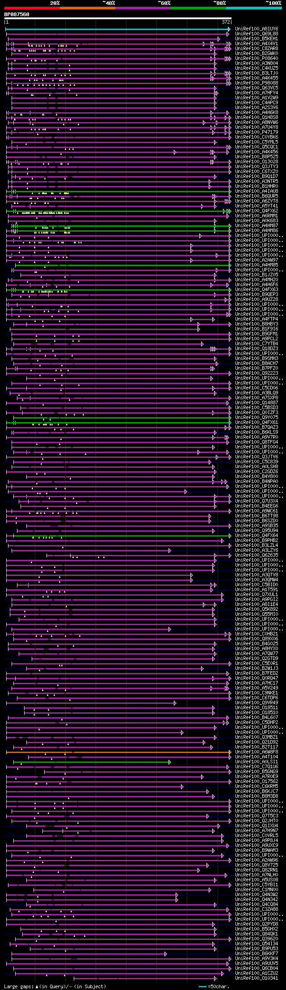The image size is (286, 990).
Task: Open hit UniRef100_Q4FX63
Action: [x=257, y=289]
